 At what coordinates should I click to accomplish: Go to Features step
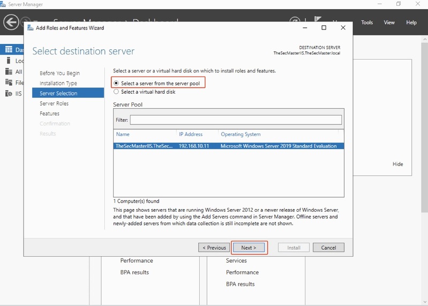pos(49,114)
